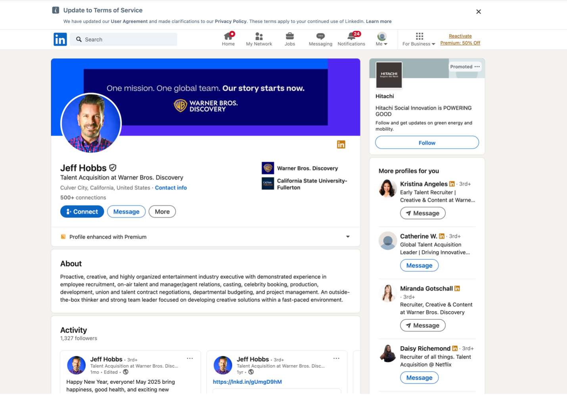Message Catherine W.
Viewport: 567px width, 395px height.
pyautogui.click(x=419, y=265)
